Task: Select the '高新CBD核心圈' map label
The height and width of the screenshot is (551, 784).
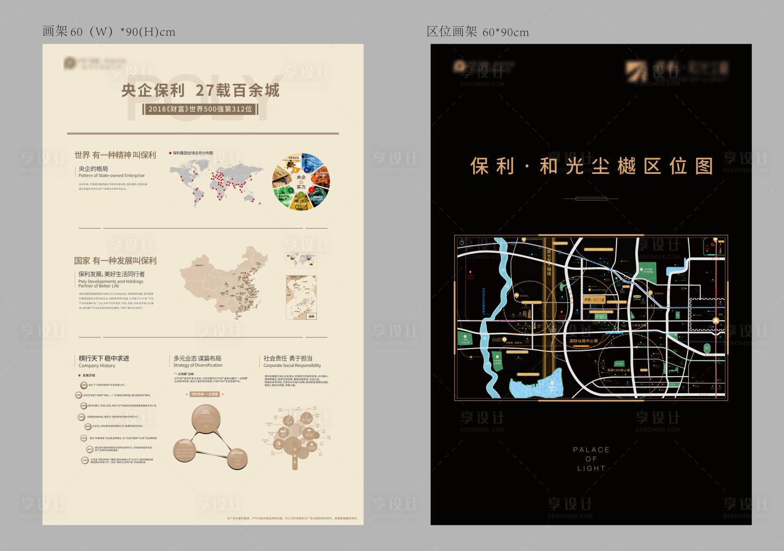Action: click(x=619, y=370)
